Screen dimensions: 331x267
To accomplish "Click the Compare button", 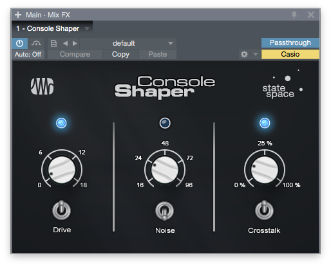I will [x=75, y=55].
